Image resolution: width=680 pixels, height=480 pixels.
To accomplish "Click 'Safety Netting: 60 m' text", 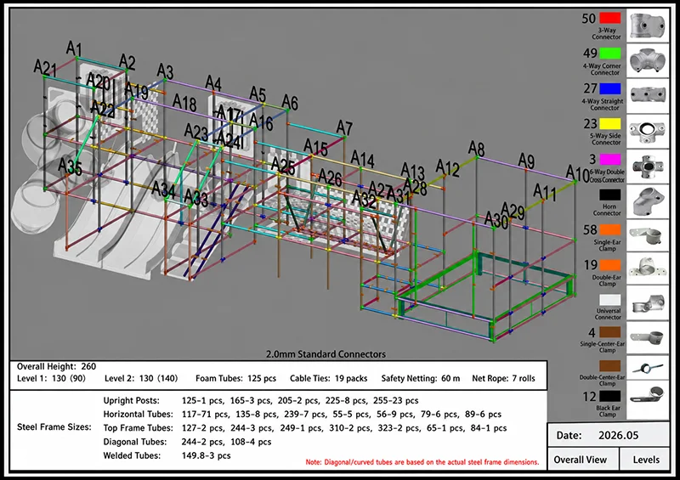I will [421, 379].
